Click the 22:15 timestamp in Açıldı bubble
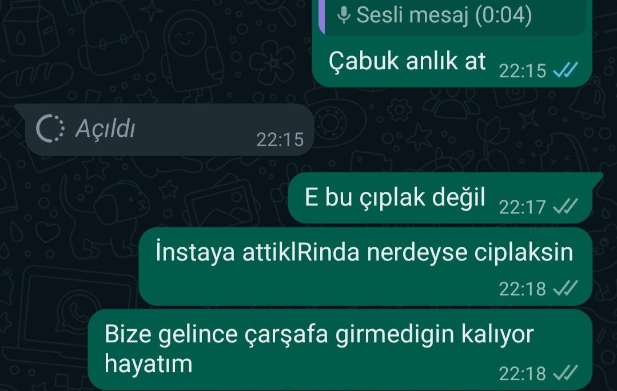This screenshot has height=391, width=617. pos(280,139)
